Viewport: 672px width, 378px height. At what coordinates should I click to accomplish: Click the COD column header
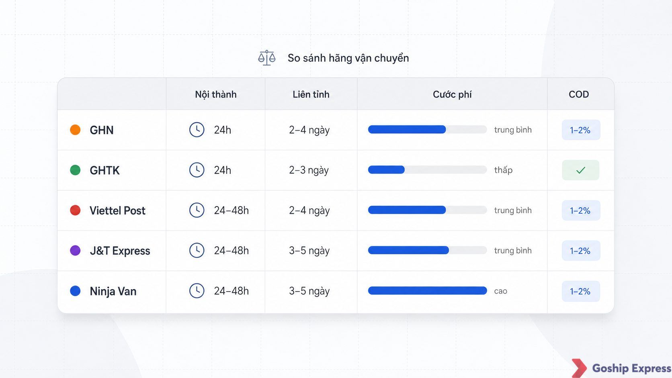click(x=579, y=94)
